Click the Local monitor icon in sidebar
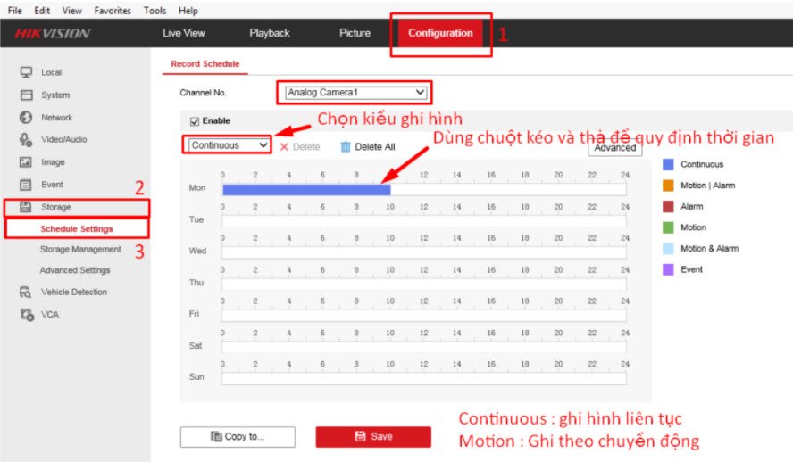The image size is (793, 462). [x=26, y=72]
